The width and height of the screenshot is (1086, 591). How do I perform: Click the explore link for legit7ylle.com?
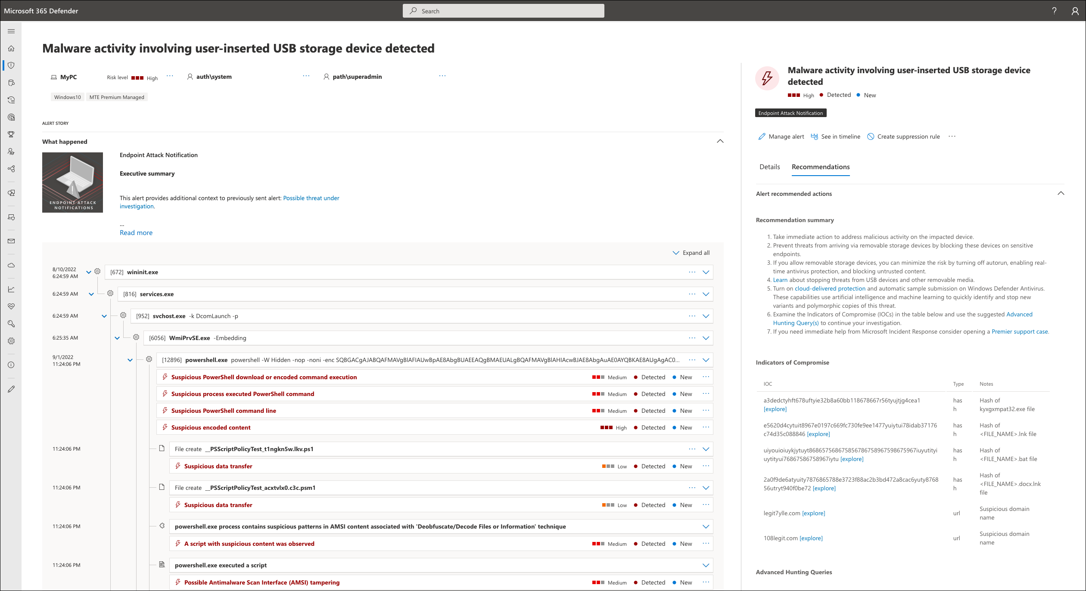point(813,512)
